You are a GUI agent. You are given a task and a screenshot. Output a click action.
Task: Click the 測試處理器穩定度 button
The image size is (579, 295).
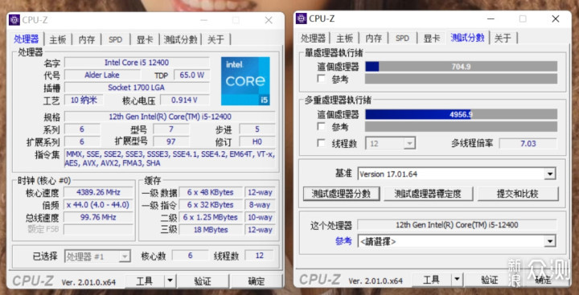(428, 194)
